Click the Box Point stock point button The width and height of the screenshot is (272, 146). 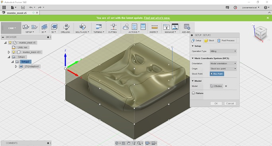[x=217, y=74]
